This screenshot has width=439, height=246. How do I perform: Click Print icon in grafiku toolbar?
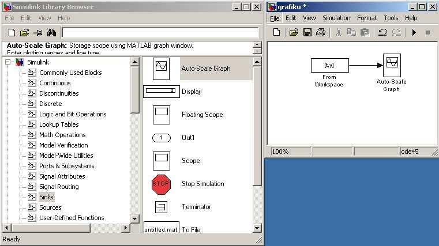click(321, 32)
